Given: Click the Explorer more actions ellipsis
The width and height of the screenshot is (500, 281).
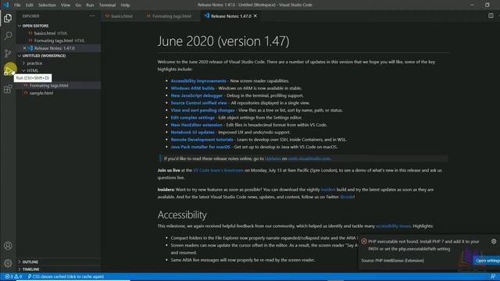Looking at the screenshot, I should click(92, 16).
